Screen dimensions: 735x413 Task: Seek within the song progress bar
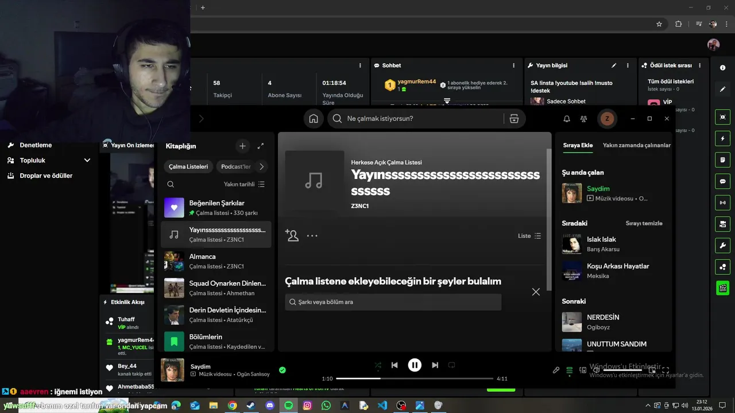(x=415, y=379)
